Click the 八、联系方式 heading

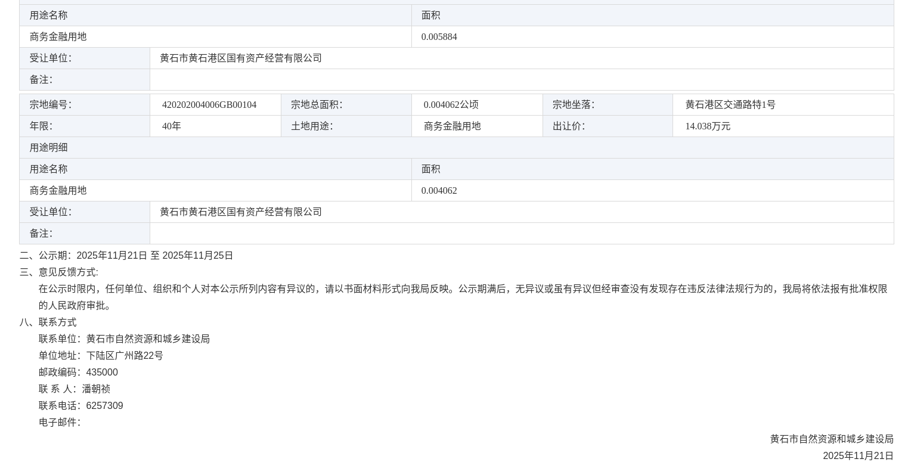pyautogui.click(x=48, y=323)
